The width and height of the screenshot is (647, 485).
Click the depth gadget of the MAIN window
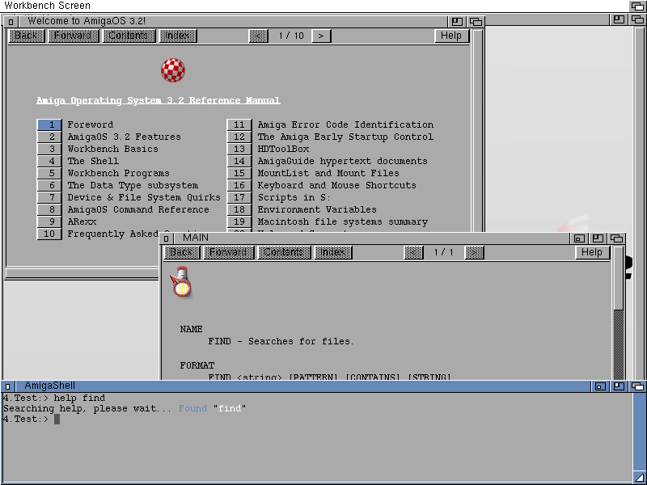coord(617,238)
